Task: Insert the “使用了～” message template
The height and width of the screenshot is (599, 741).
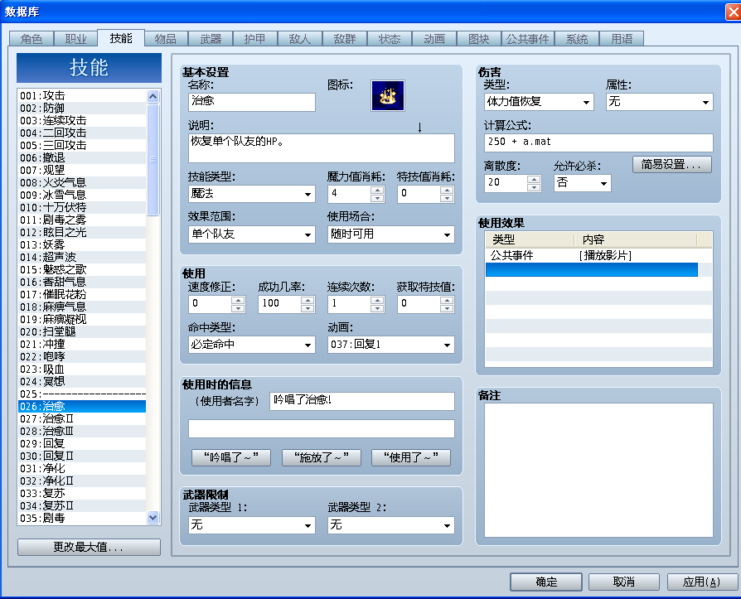Action: click(x=411, y=457)
